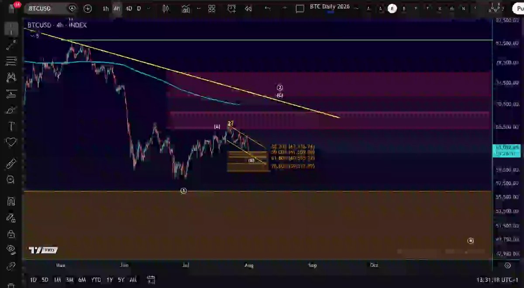Open the candlestick chart style menu

point(165,8)
